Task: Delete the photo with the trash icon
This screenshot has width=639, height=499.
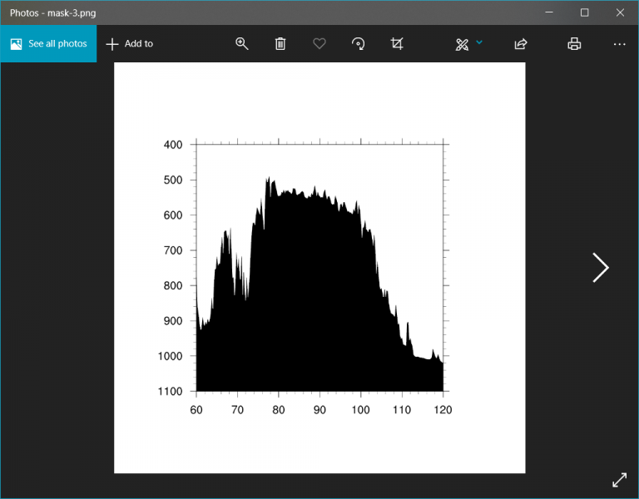Action: (x=280, y=44)
